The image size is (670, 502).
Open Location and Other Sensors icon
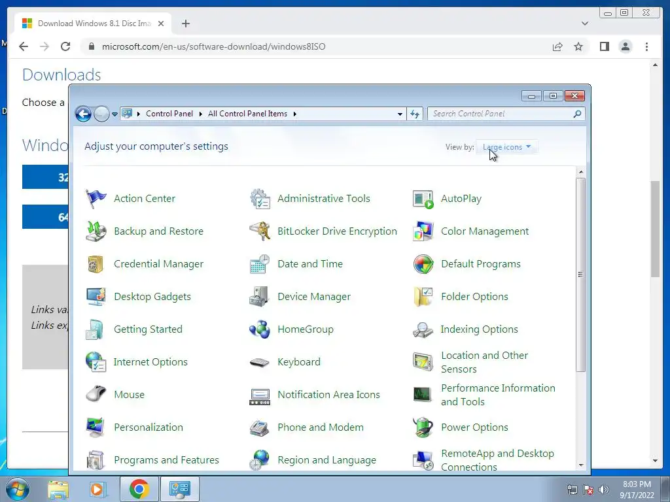click(x=423, y=362)
